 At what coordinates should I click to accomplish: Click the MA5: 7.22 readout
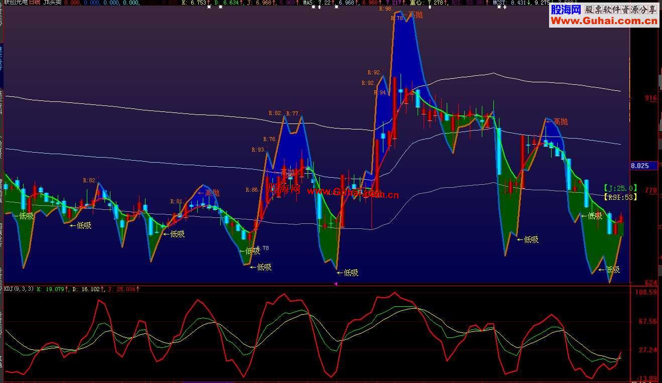click(317, 3)
